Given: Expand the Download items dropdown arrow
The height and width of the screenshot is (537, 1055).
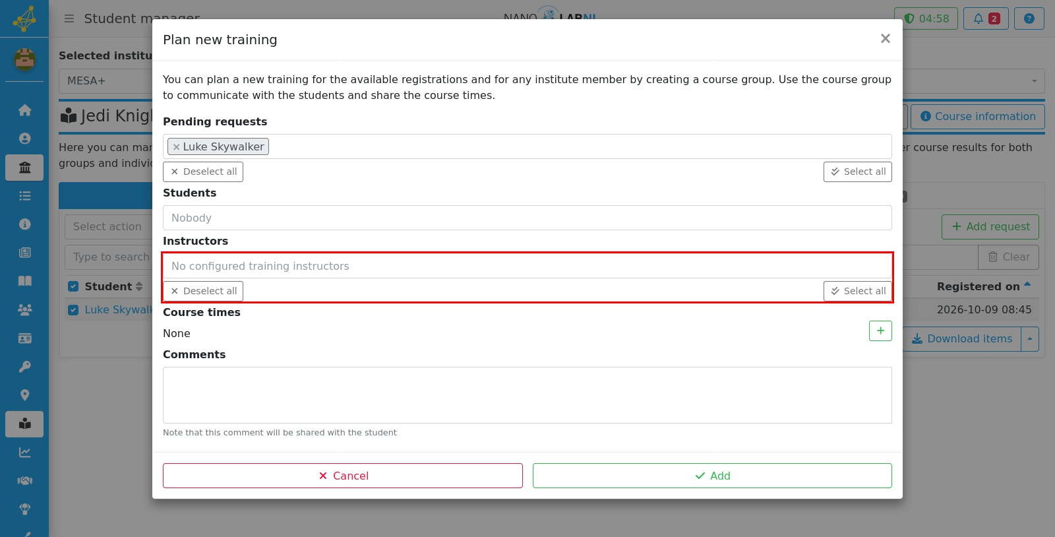Looking at the screenshot, I should click(x=1030, y=339).
